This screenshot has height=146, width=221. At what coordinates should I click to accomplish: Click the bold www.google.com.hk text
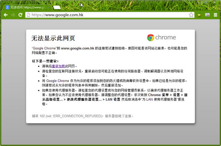coord(77,48)
